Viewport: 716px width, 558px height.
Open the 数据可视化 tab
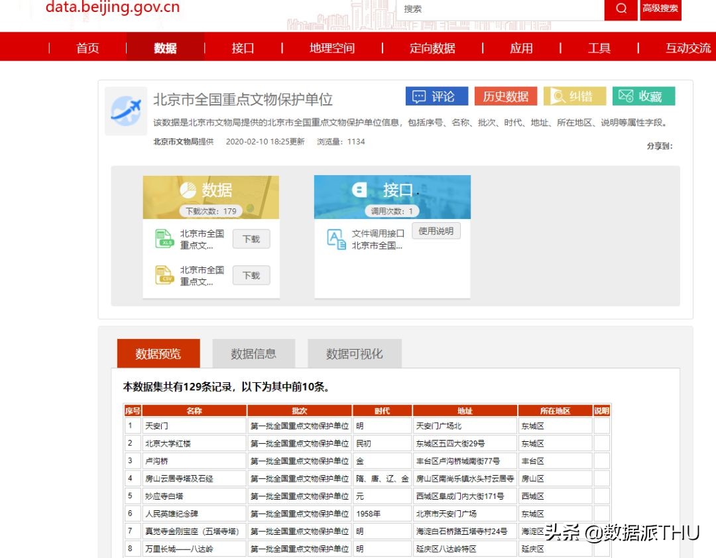pyautogui.click(x=353, y=354)
